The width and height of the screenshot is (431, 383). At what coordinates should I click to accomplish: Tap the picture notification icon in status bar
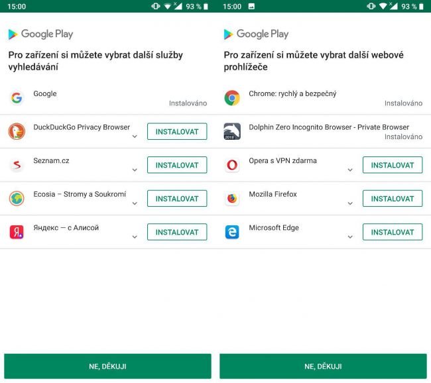251,7
